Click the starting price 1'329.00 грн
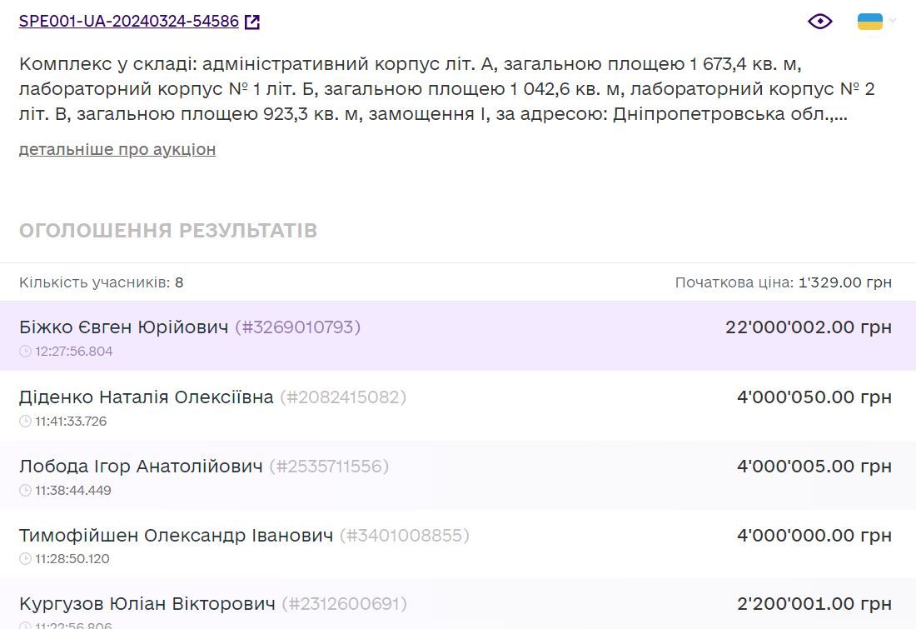The width and height of the screenshot is (916, 629). pyautogui.click(x=844, y=282)
